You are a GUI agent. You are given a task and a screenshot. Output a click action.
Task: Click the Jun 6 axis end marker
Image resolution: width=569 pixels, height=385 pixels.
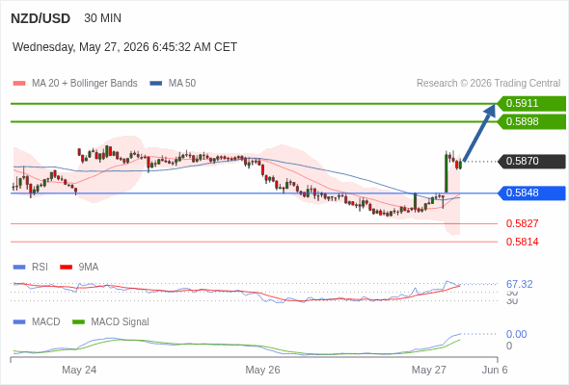point(495,370)
